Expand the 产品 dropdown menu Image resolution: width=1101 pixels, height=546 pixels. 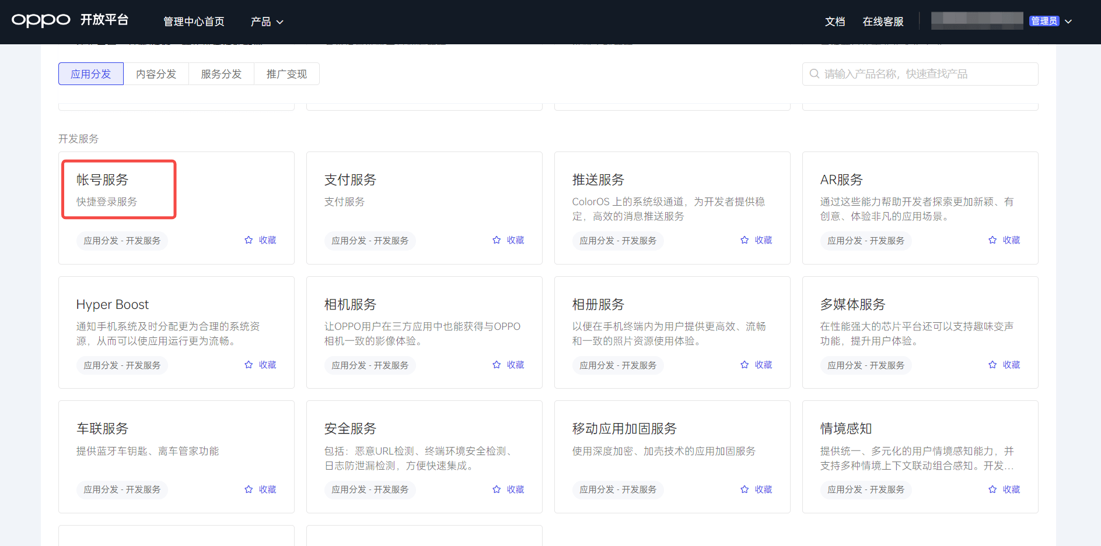point(267,22)
